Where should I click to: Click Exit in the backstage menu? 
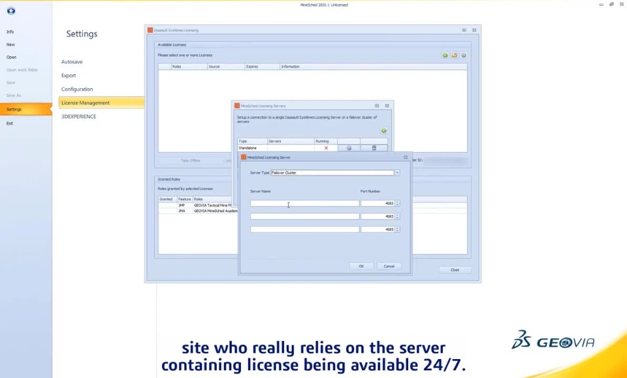pos(10,123)
